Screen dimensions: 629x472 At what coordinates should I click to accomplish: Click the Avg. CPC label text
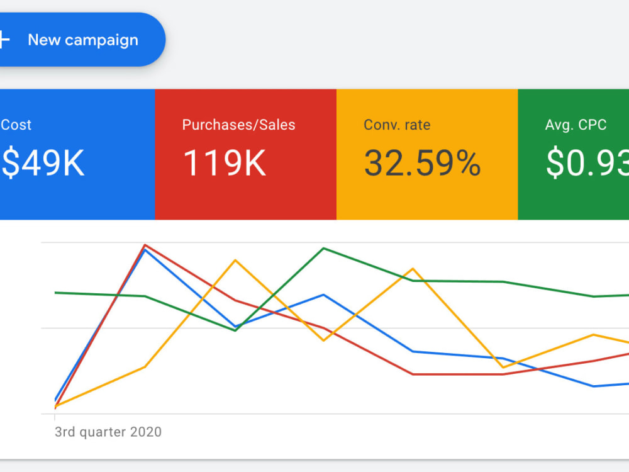(x=576, y=125)
